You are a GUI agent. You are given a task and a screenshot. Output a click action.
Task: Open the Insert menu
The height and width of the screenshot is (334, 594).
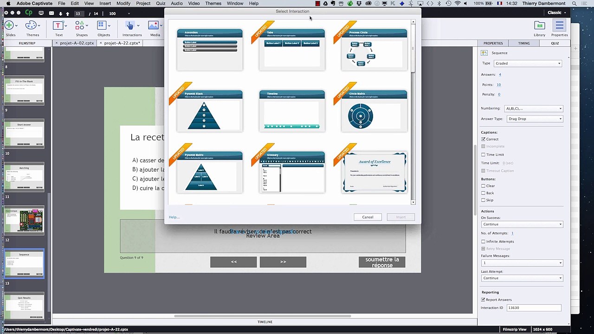(105, 3)
